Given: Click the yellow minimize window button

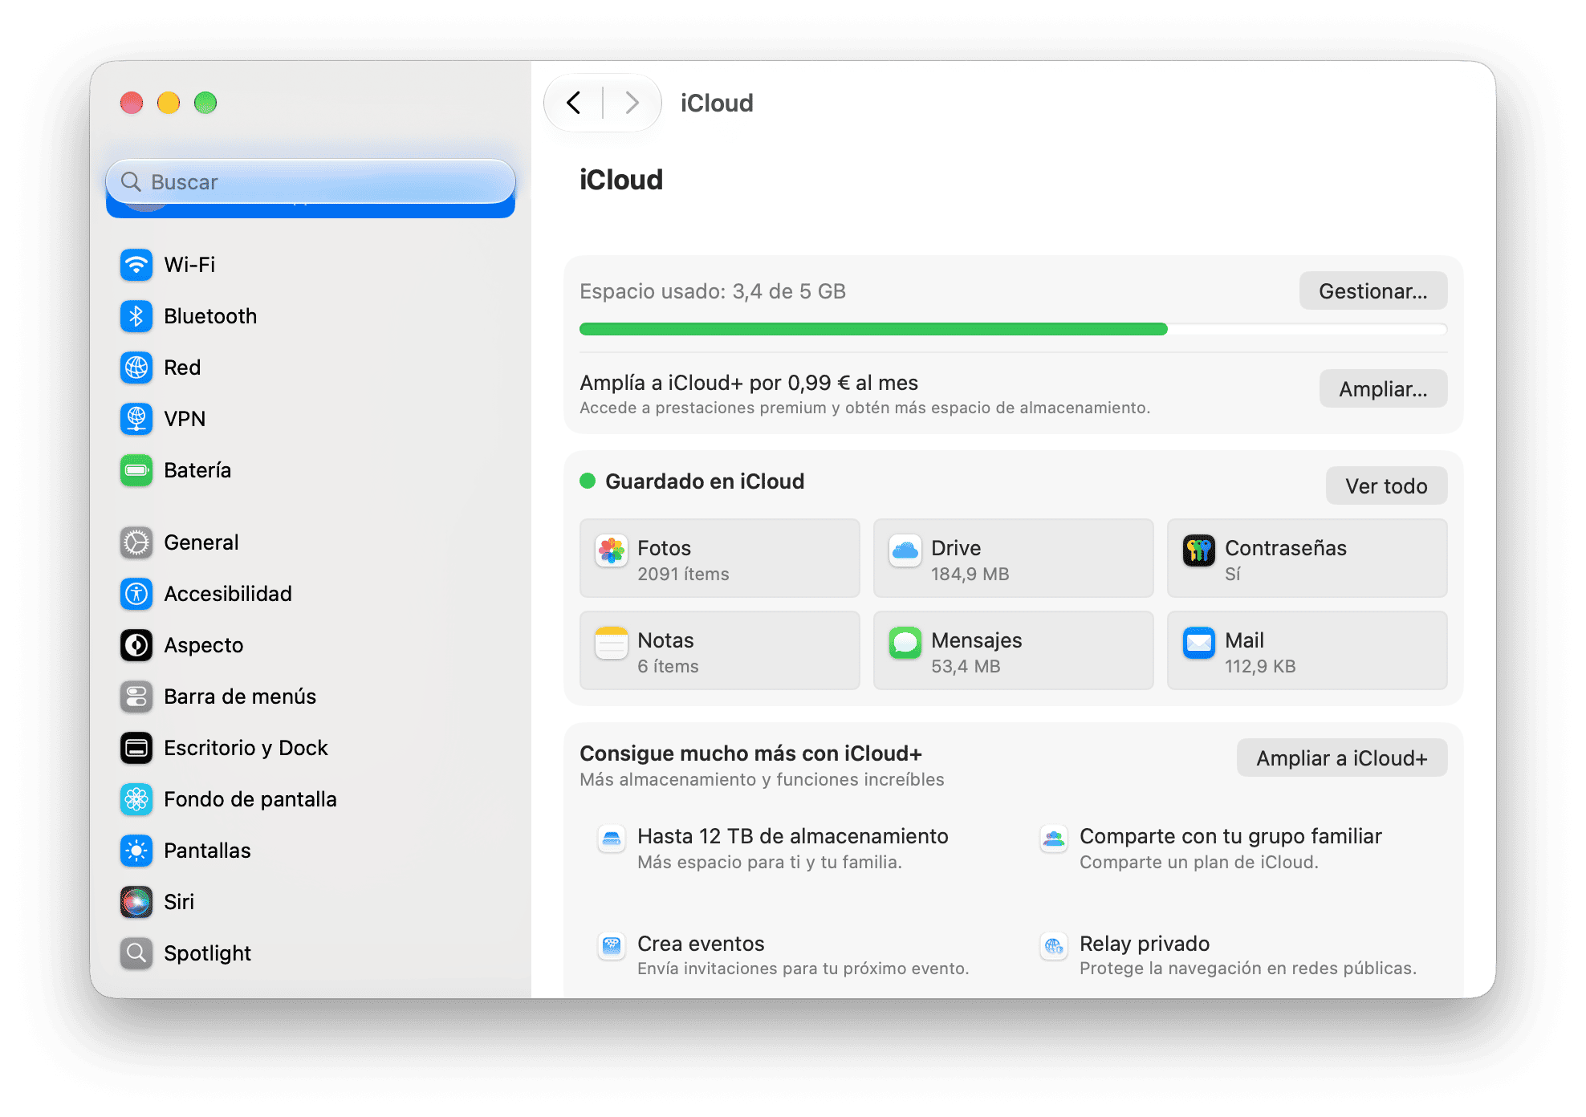Looking at the screenshot, I should pyautogui.click(x=169, y=103).
